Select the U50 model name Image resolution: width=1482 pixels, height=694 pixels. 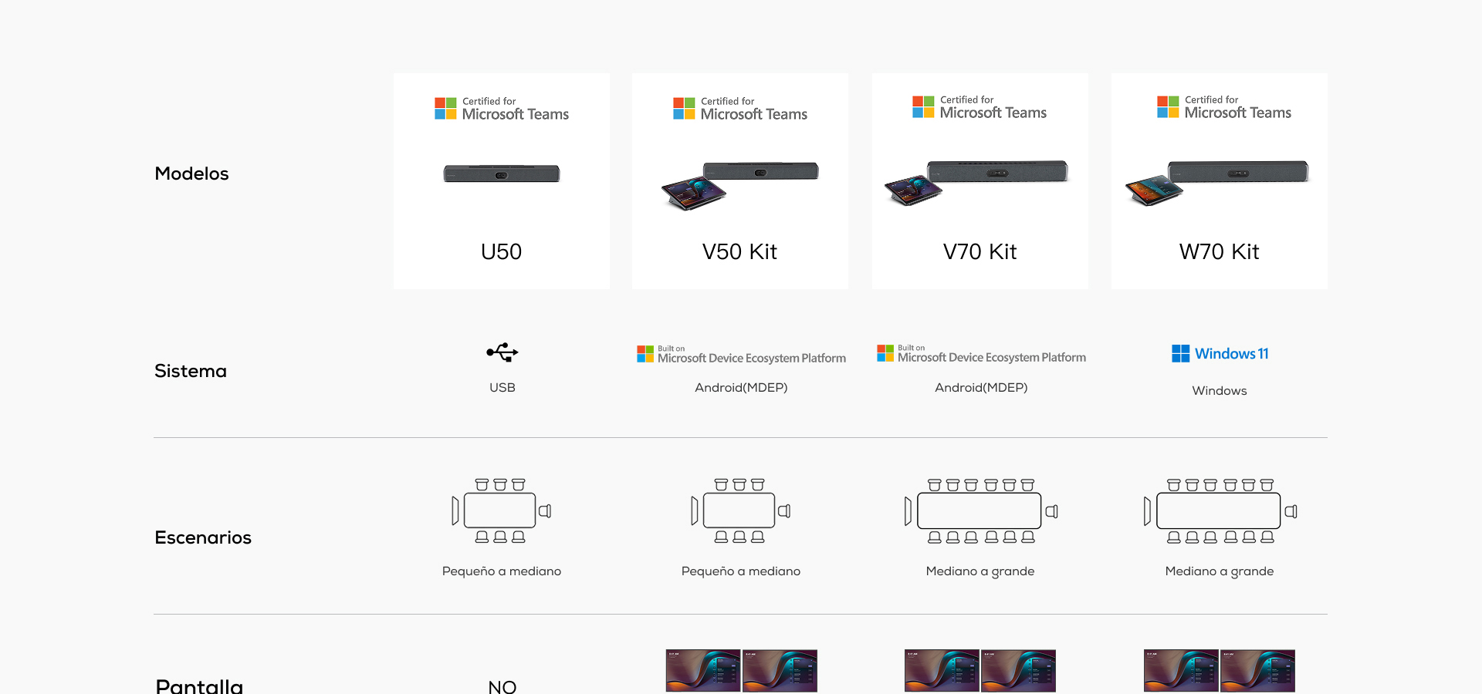502,251
